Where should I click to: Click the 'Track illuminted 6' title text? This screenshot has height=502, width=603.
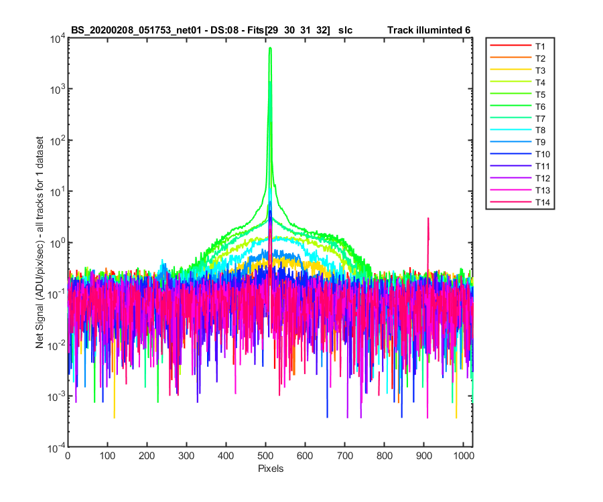429,30
